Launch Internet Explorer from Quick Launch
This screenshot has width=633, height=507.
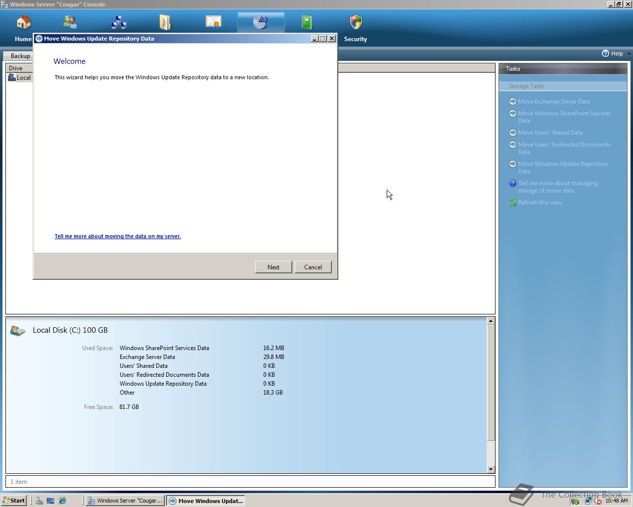tap(62, 501)
